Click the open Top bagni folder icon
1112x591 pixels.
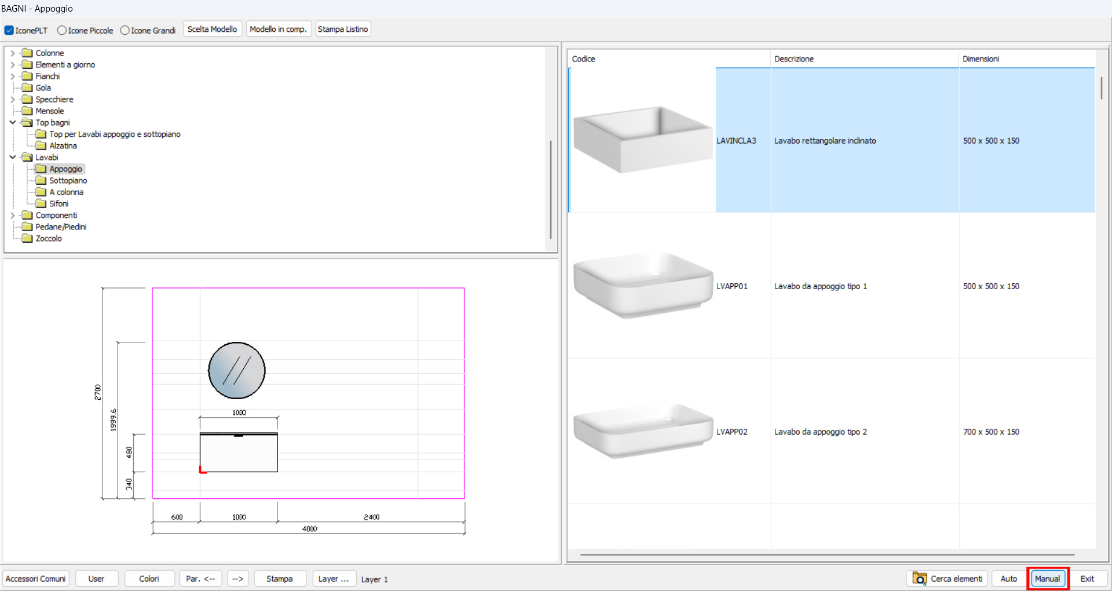click(x=27, y=122)
